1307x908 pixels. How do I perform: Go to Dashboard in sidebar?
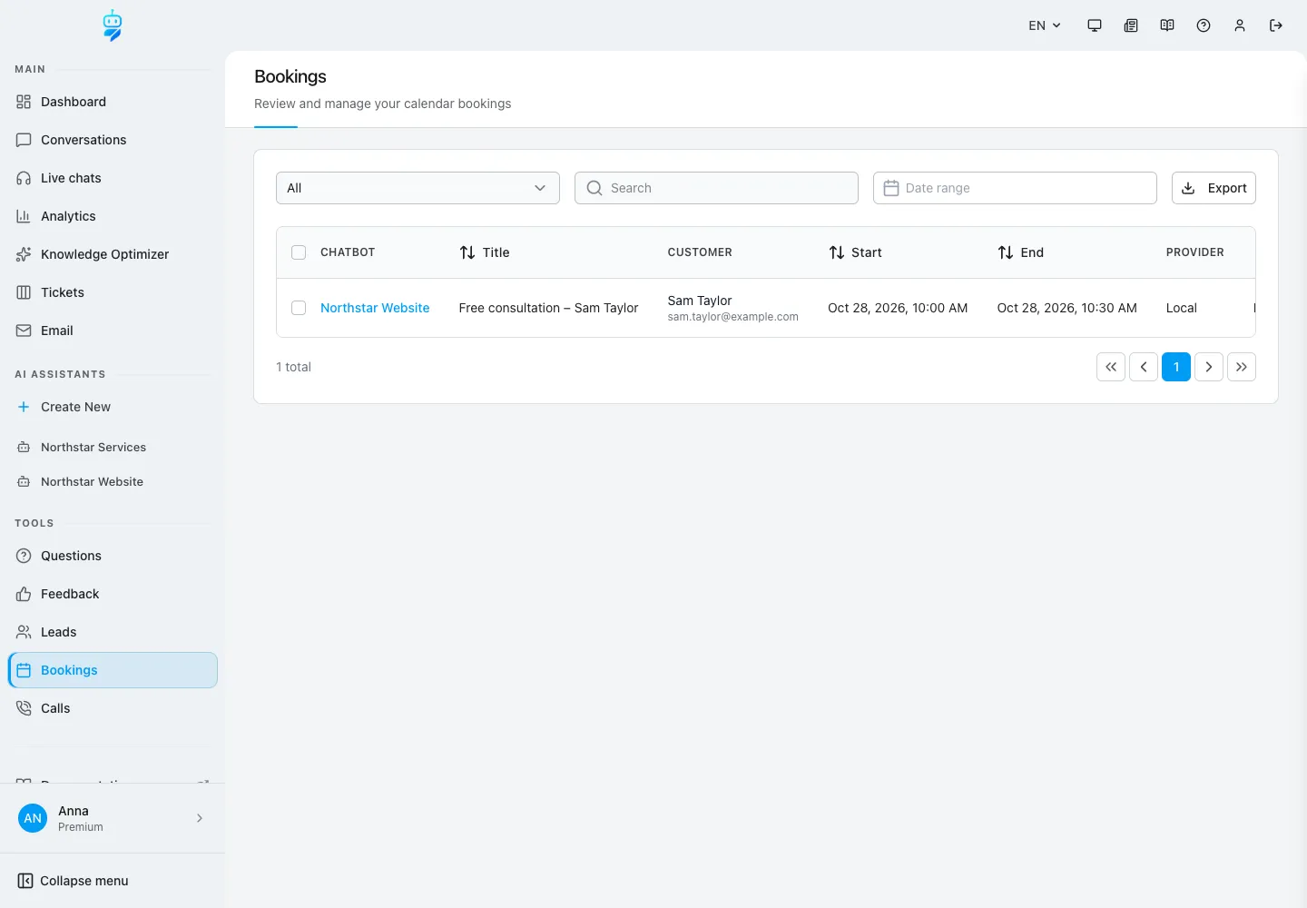[x=113, y=102]
